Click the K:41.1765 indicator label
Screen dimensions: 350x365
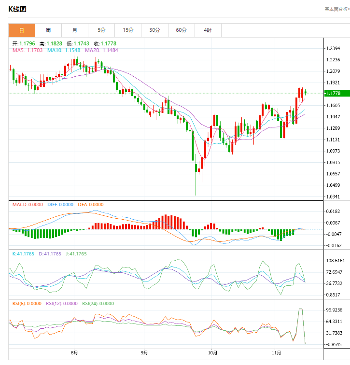23,254
